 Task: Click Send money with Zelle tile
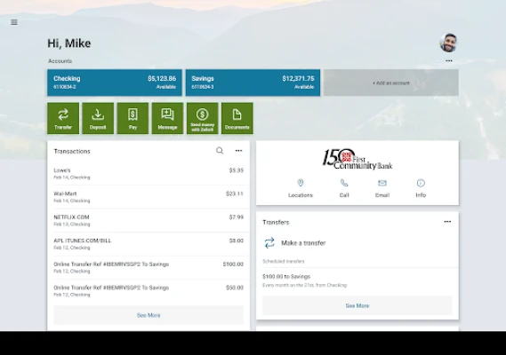pos(203,118)
